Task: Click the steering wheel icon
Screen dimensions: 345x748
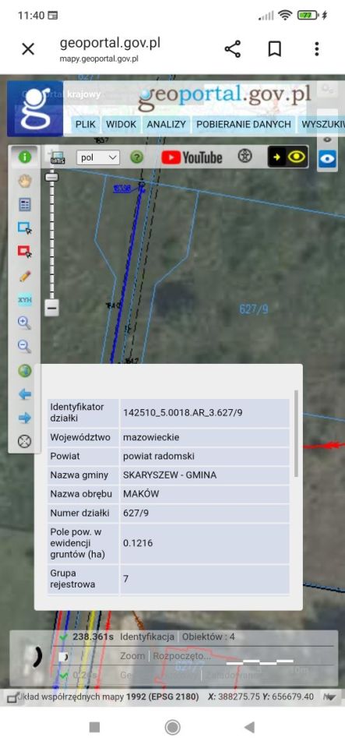Action: tap(245, 157)
